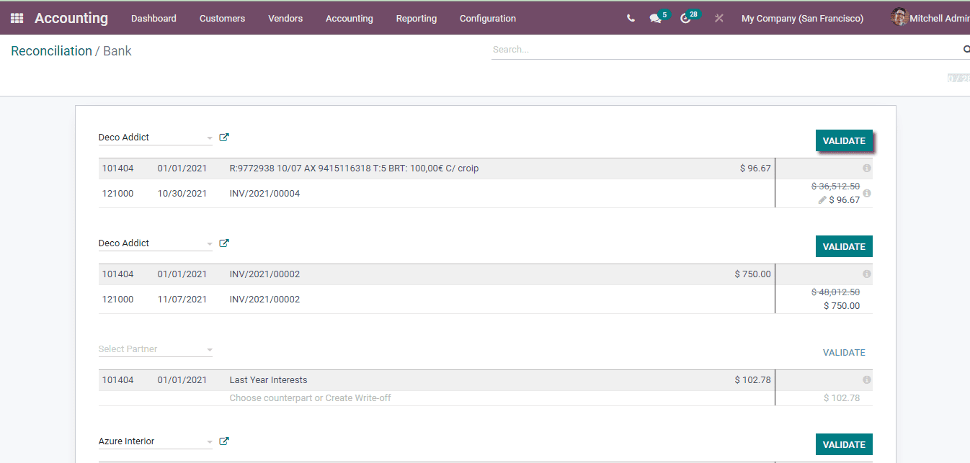970x463 pixels.
Task: Edit the $96.67 amount with the pencil icon
Action: click(x=822, y=199)
